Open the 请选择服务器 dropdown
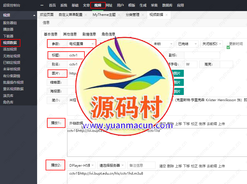This screenshot has width=247, height=184. (111, 165)
